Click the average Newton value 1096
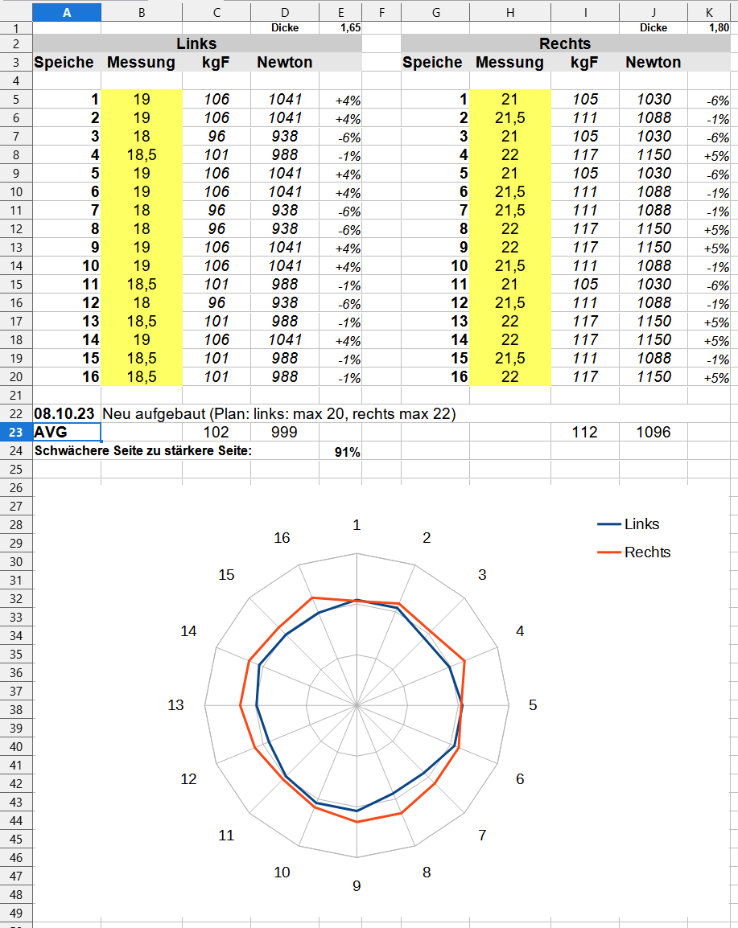Image resolution: width=738 pixels, height=928 pixels. 653,433
